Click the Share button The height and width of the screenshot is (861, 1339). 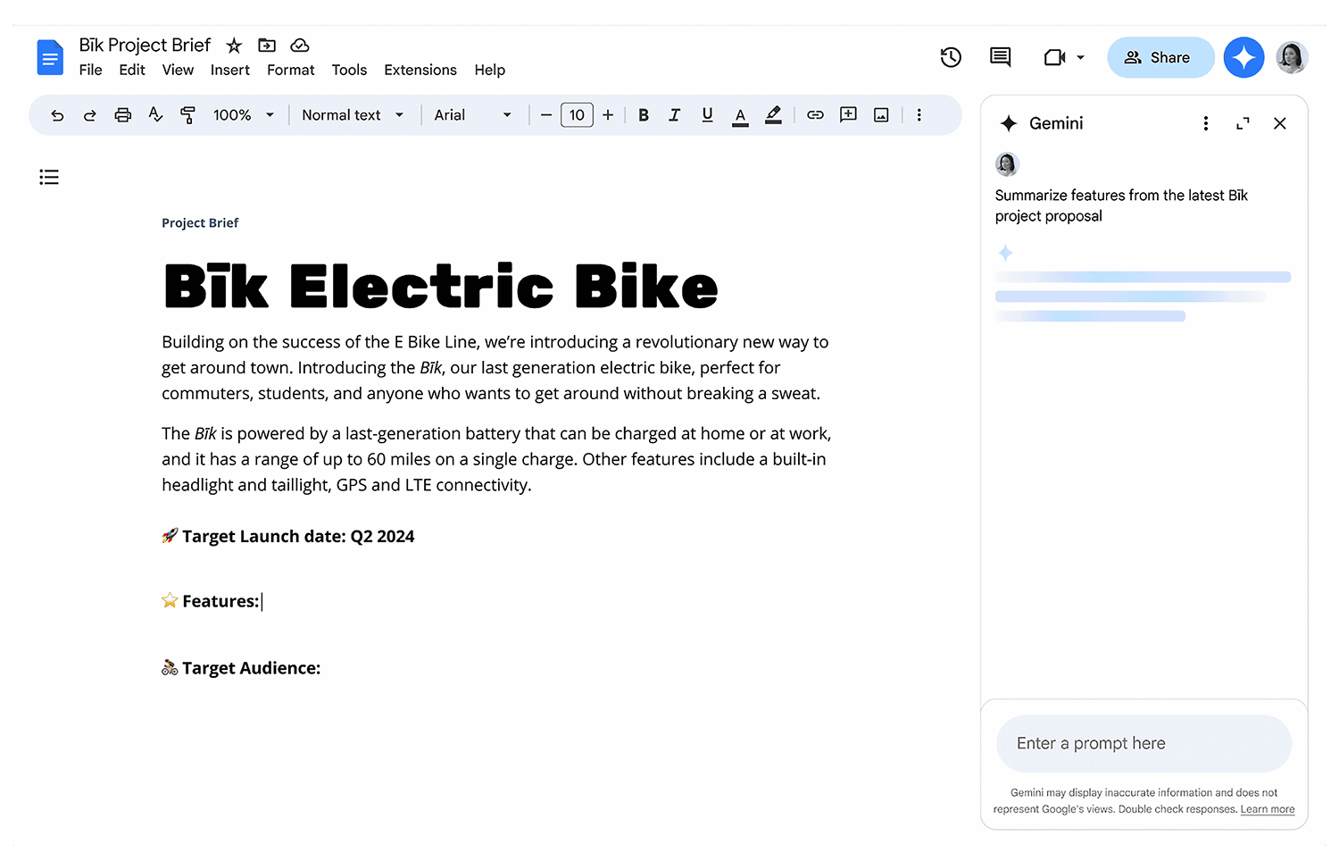[1160, 57]
